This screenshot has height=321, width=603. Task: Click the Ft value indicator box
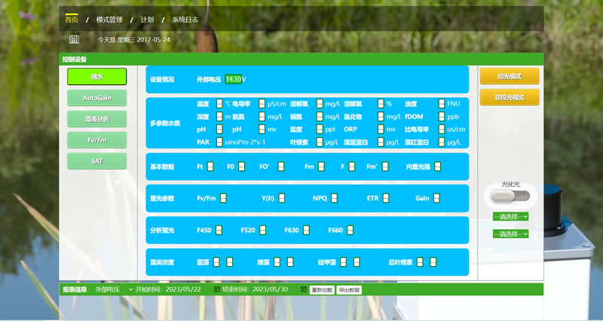[211, 167]
